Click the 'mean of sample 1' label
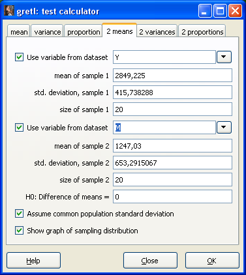246x275 pixels. [x=82, y=76]
